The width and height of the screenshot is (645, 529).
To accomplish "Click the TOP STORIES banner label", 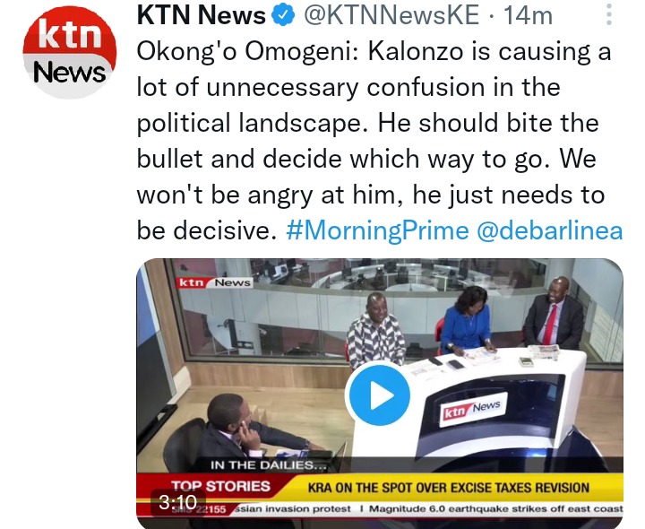I will [220, 486].
